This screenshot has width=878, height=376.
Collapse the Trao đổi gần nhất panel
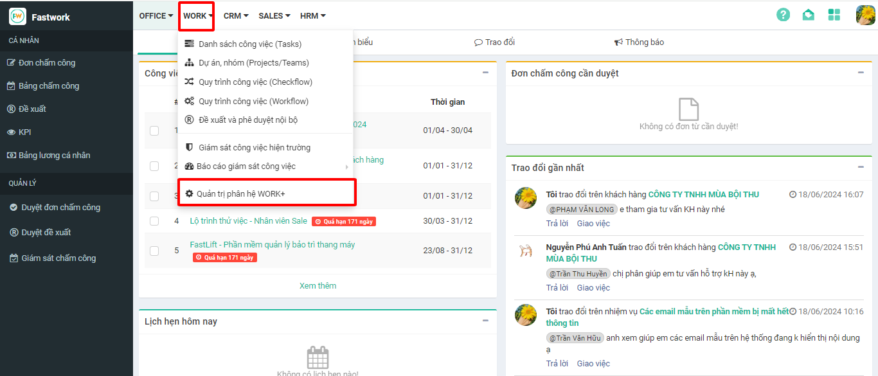tap(861, 167)
